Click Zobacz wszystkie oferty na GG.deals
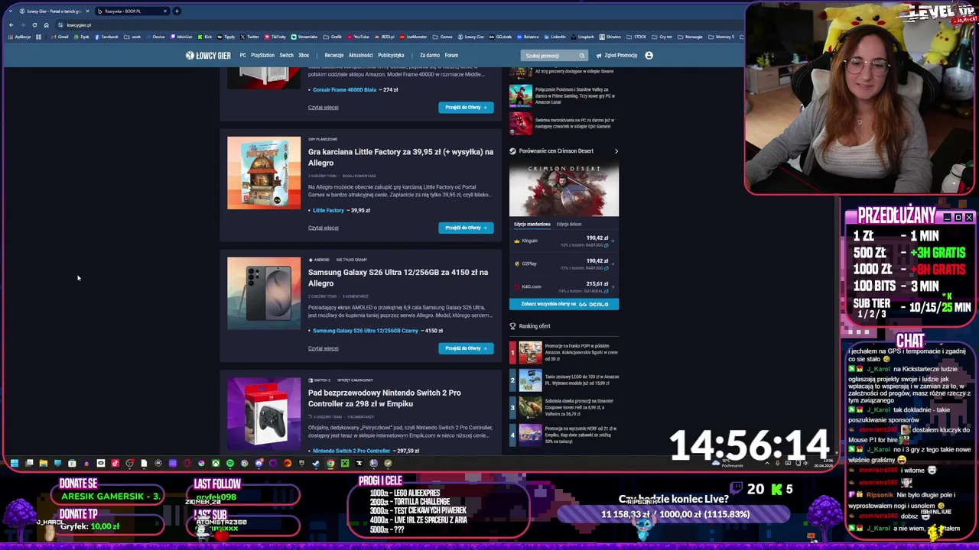The image size is (979, 550). [x=564, y=304]
